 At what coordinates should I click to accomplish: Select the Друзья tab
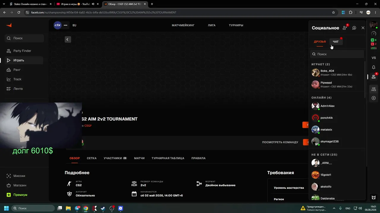[x=320, y=42]
